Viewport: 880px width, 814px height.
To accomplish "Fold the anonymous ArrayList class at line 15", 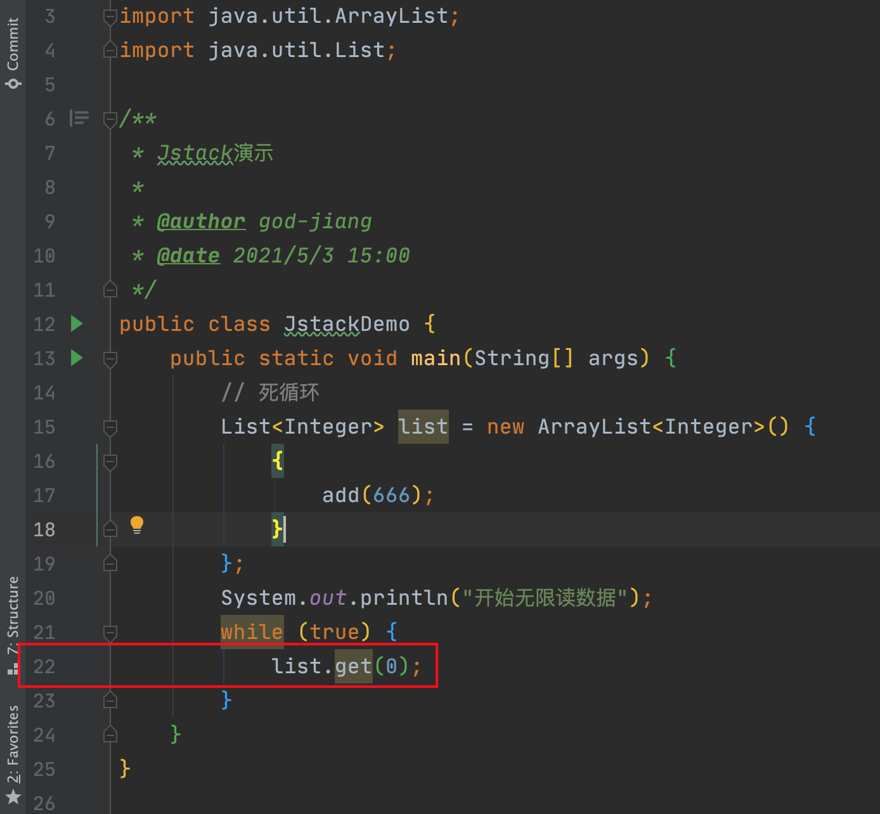I will tap(110, 427).
